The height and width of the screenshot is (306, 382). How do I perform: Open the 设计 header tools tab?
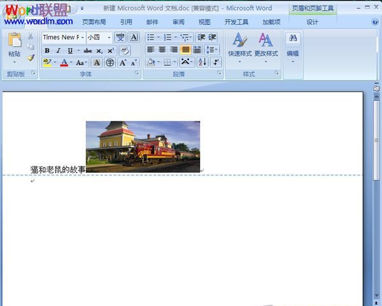click(x=313, y=22)
